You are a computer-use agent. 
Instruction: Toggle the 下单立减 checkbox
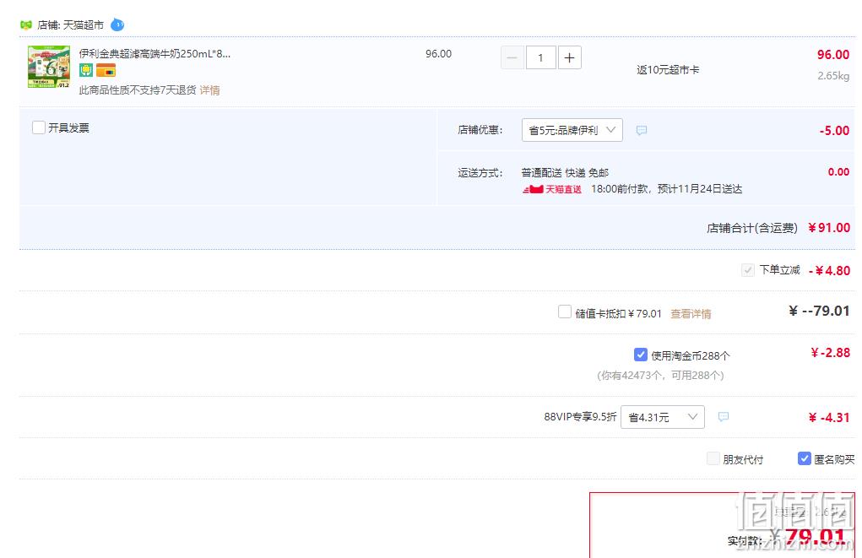[x=748, y=270]
